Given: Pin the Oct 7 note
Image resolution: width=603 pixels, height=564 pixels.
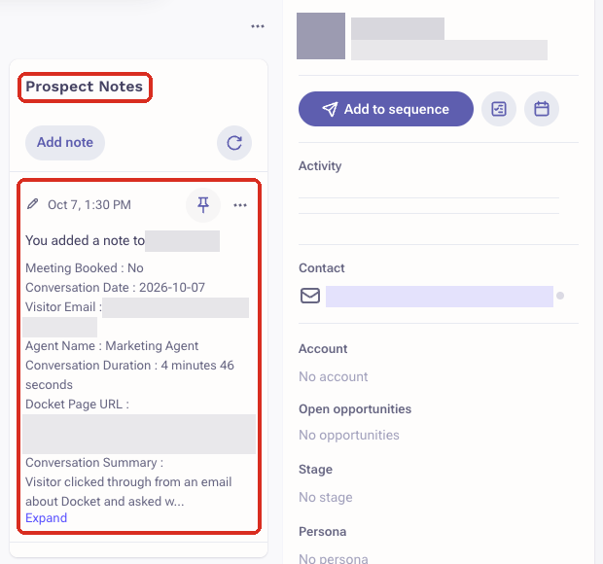Looking at the screenshot, I should [x=203, y=205].
